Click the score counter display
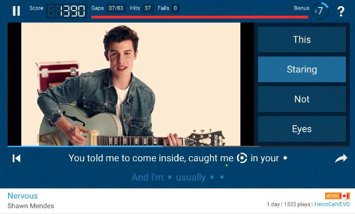Screen dimensions: 355x214 click(66, 11)
